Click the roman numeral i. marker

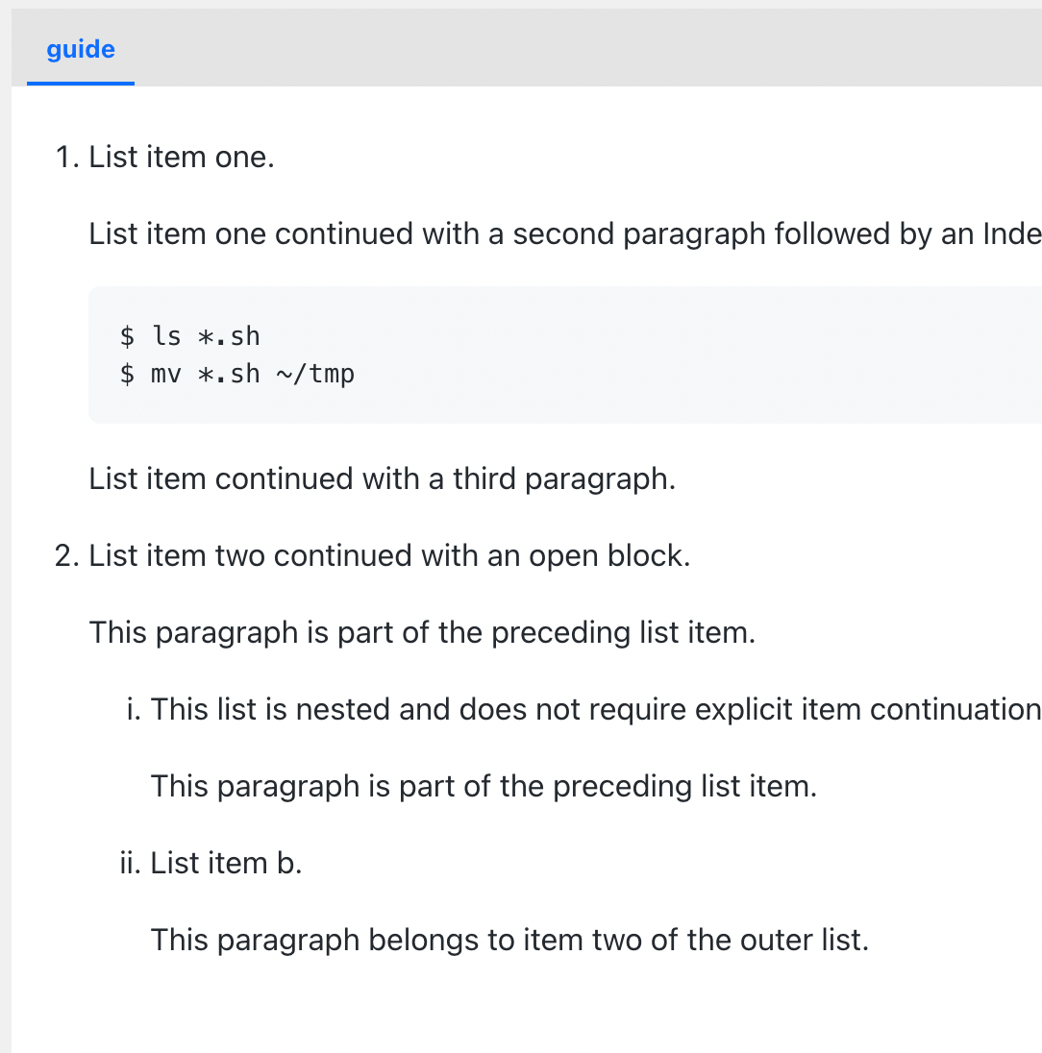pos(134,709)
